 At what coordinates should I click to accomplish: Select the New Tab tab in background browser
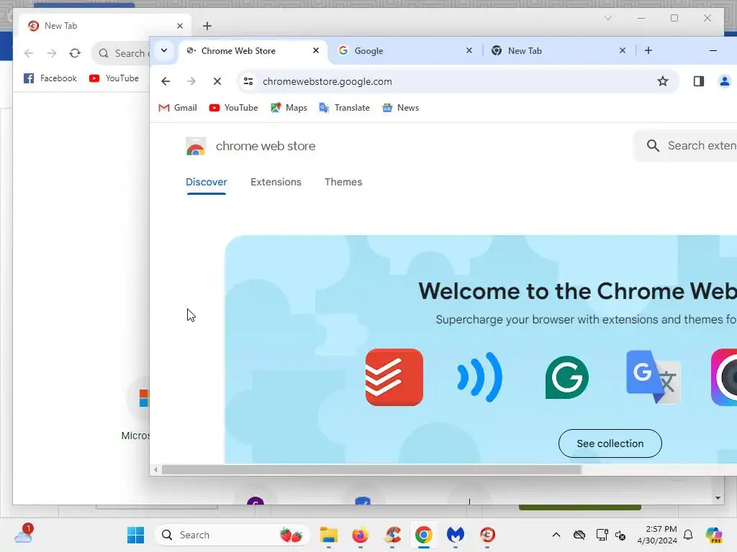coord(104,26)
